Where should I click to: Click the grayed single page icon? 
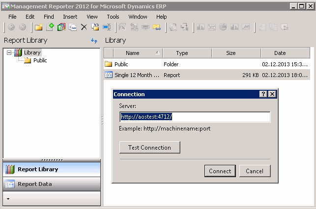[x=262, y=27]
